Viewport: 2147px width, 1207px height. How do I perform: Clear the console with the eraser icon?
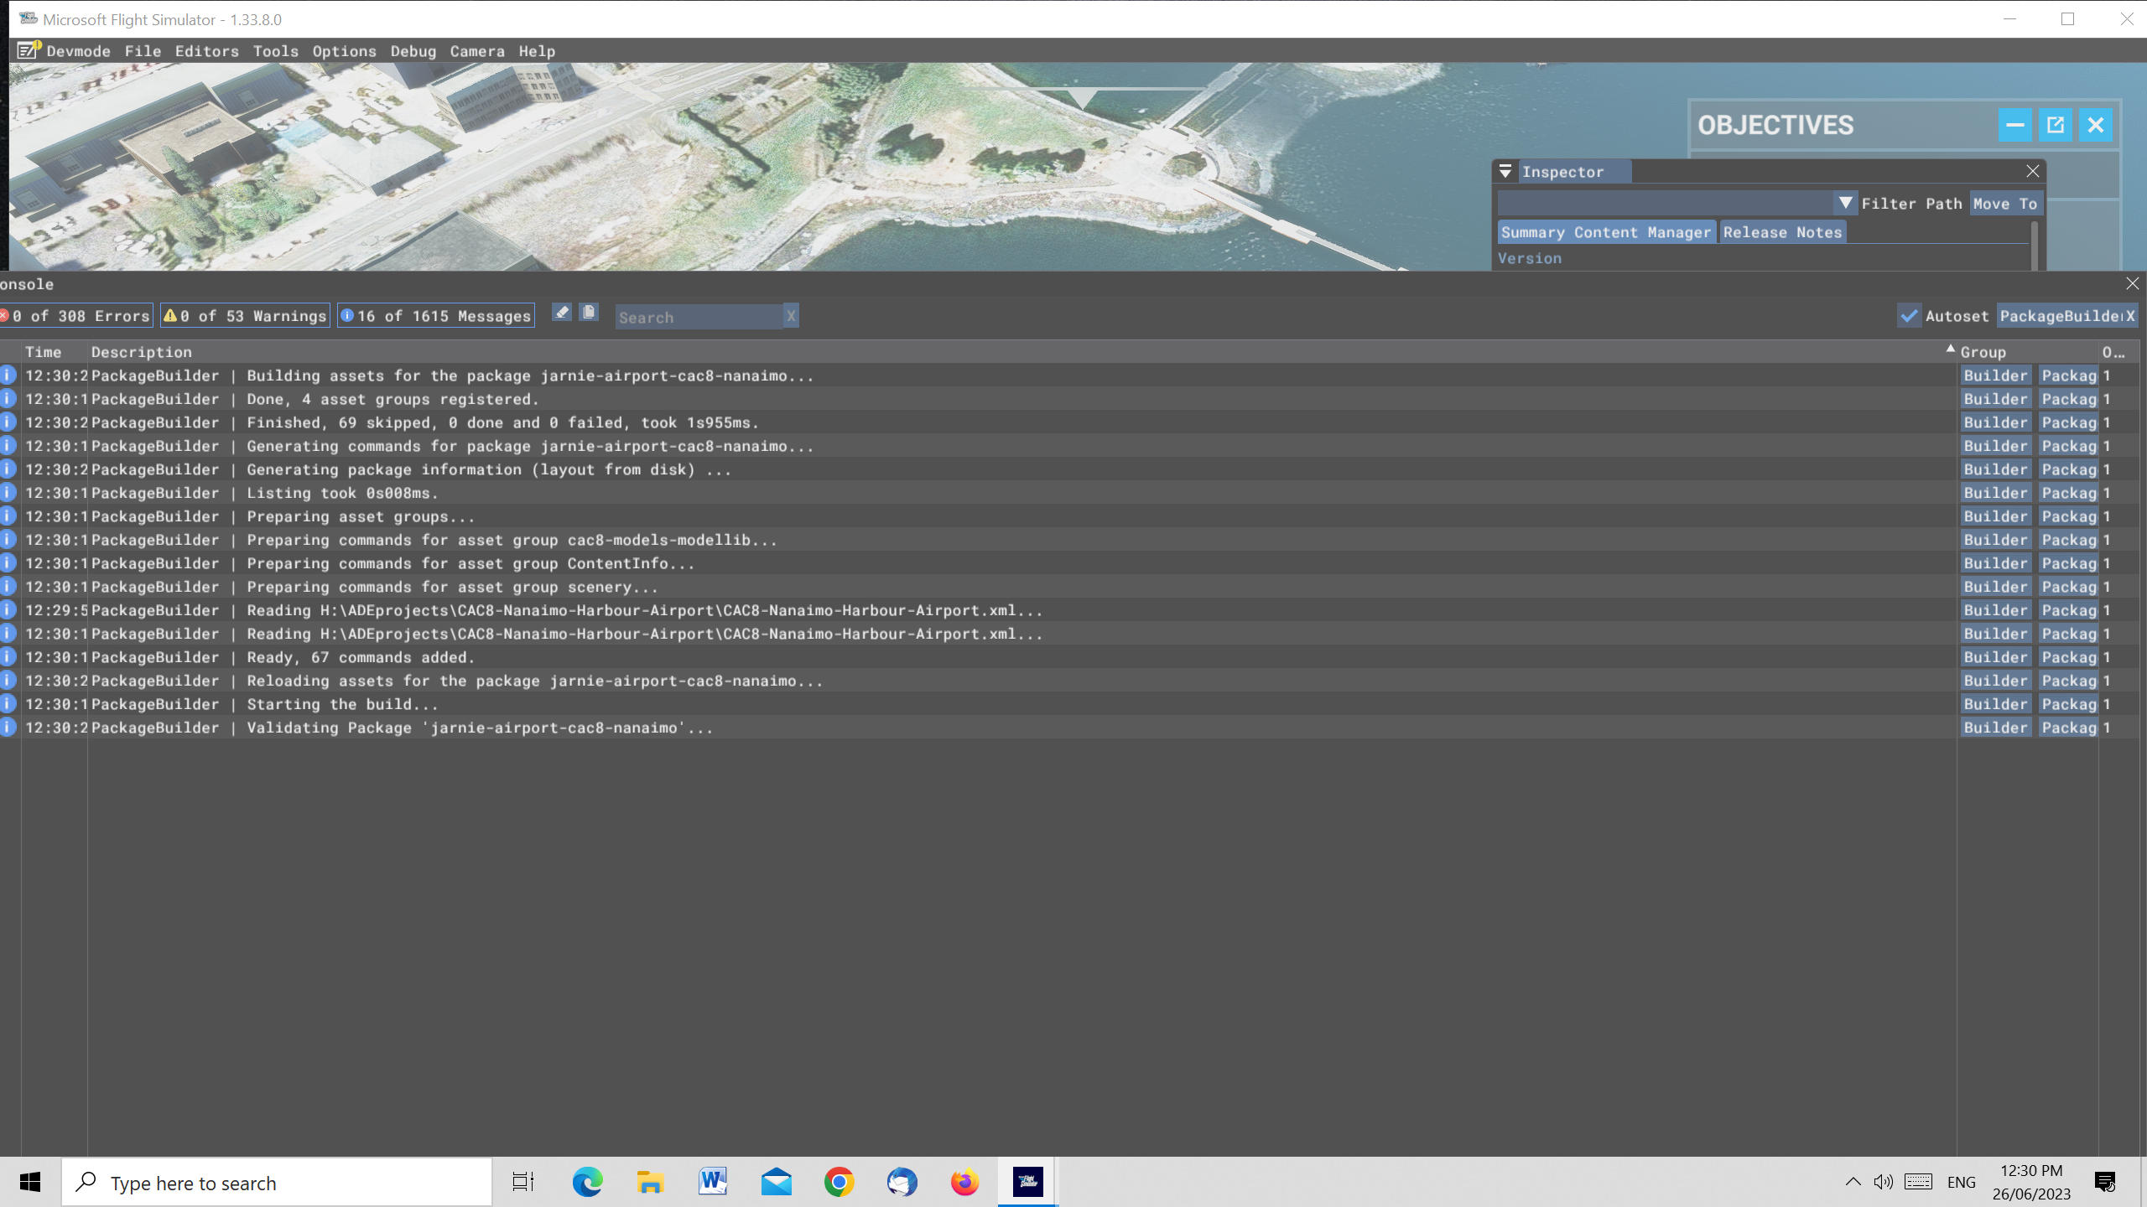[x=562, y=313]
